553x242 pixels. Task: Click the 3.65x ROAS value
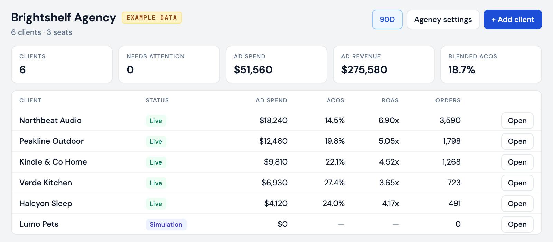click(x=389, y=183)
